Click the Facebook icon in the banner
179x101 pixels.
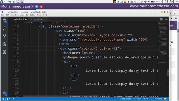[32, 6]
